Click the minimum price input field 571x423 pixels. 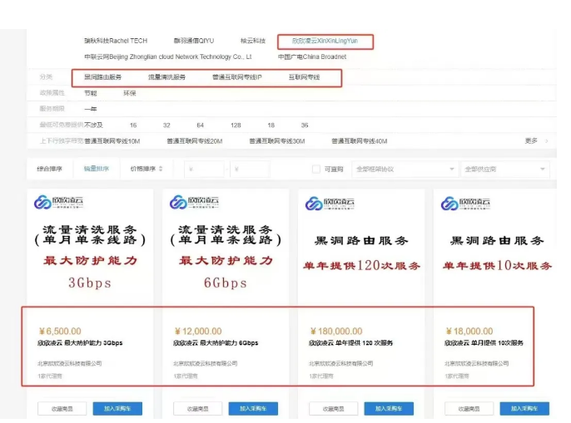(x=205, y=170)
